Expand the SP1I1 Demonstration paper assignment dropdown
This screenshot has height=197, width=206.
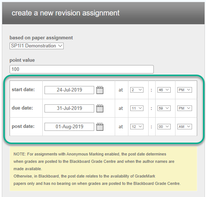point(36,46)
